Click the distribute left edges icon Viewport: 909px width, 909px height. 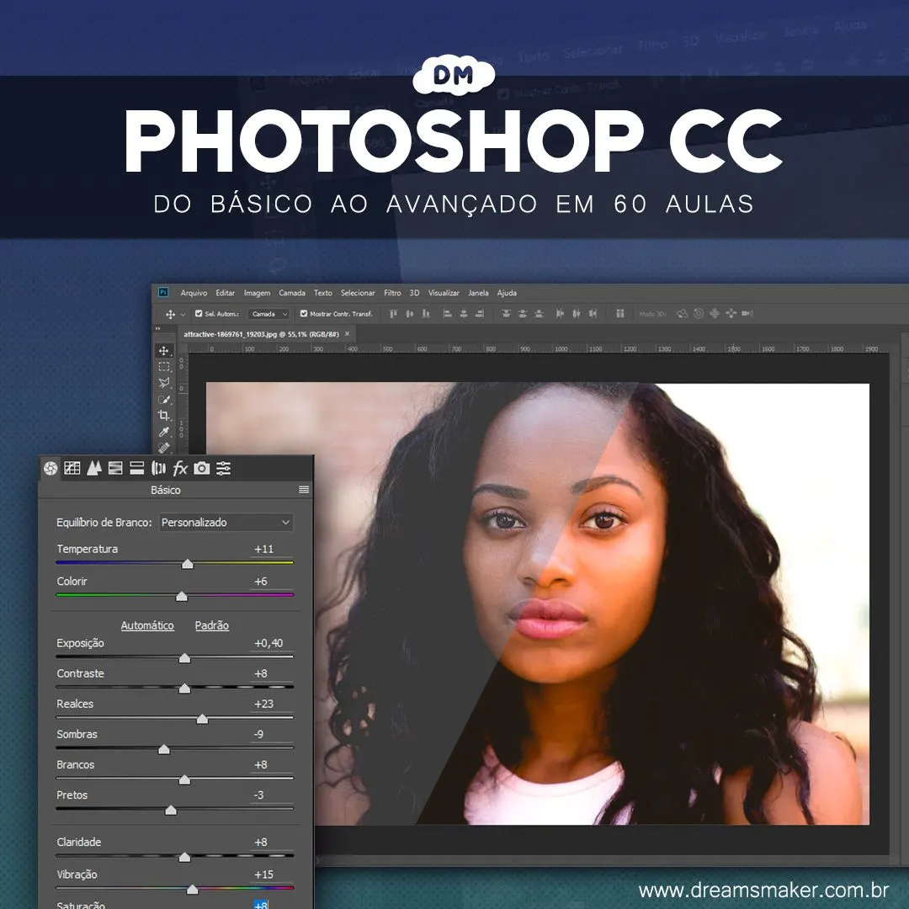[560, 314]
